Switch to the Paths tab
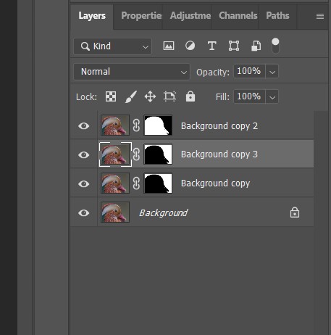 [277, 16]
